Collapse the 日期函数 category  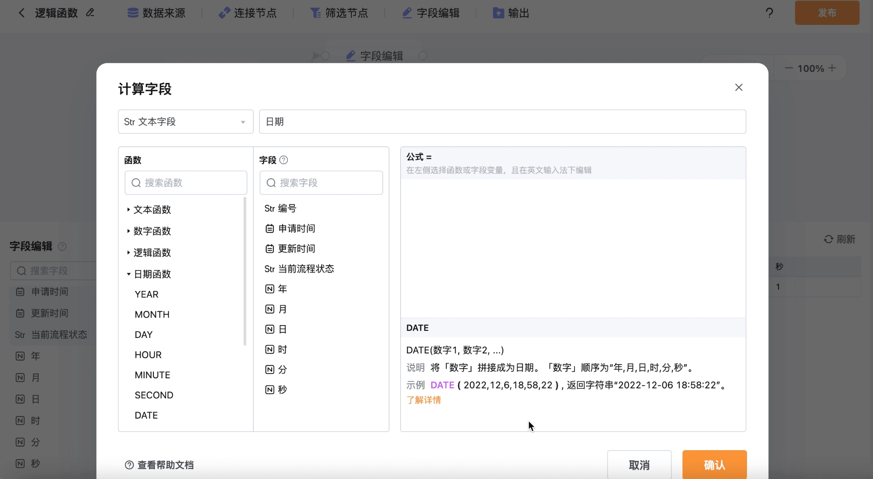(149, 274)
